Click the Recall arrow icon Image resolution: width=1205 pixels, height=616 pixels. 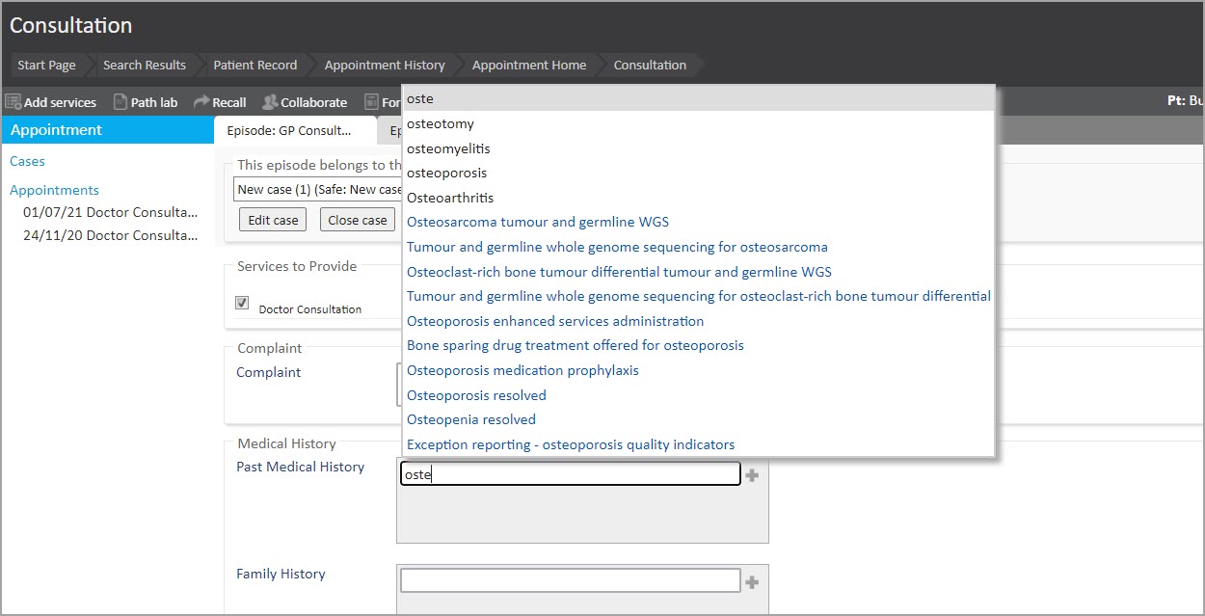point(201,102)
